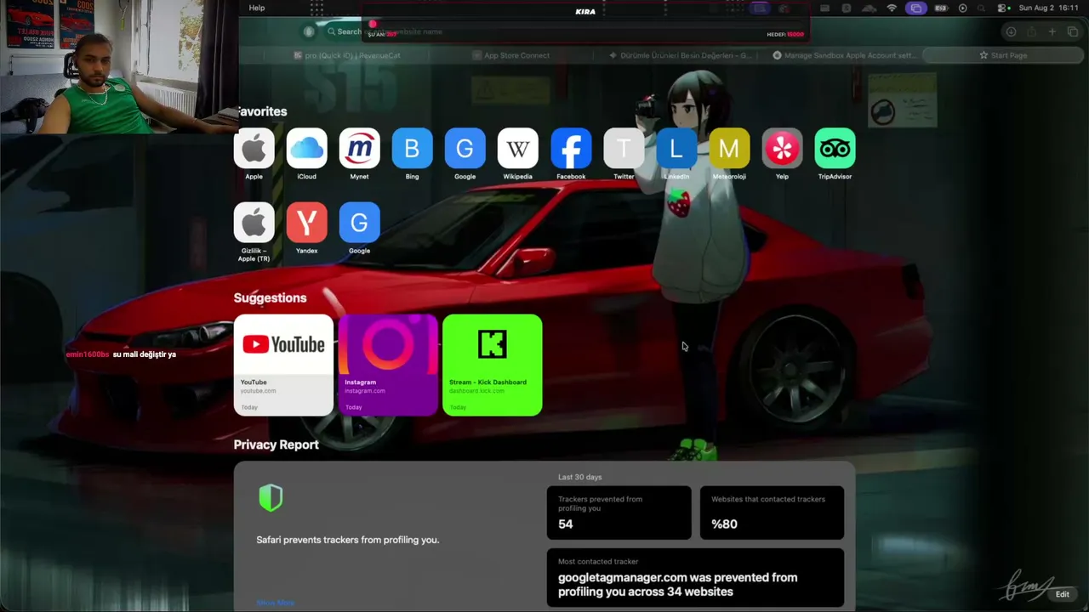Open battery status in menu bar

click(x=941, y=8)
